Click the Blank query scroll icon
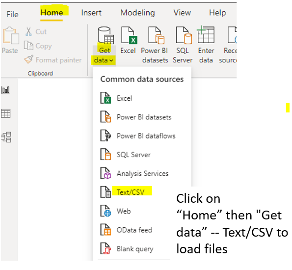The height and width of the screenshot is (270, 292). coord(106,248)
